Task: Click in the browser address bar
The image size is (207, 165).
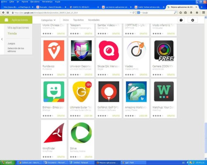Action: click(72, 13)
